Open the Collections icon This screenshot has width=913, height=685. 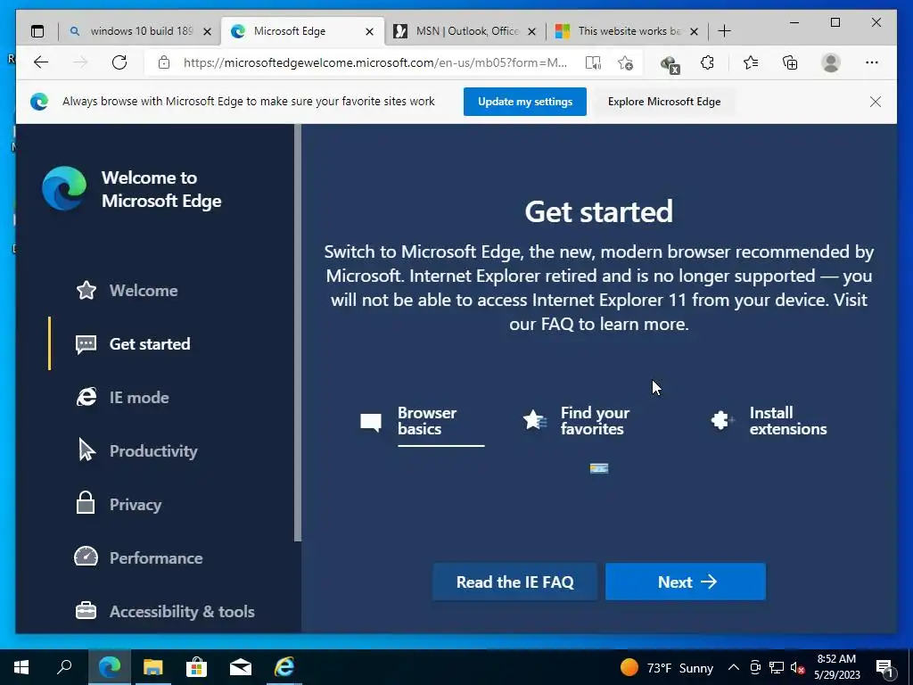pos(790,62)
